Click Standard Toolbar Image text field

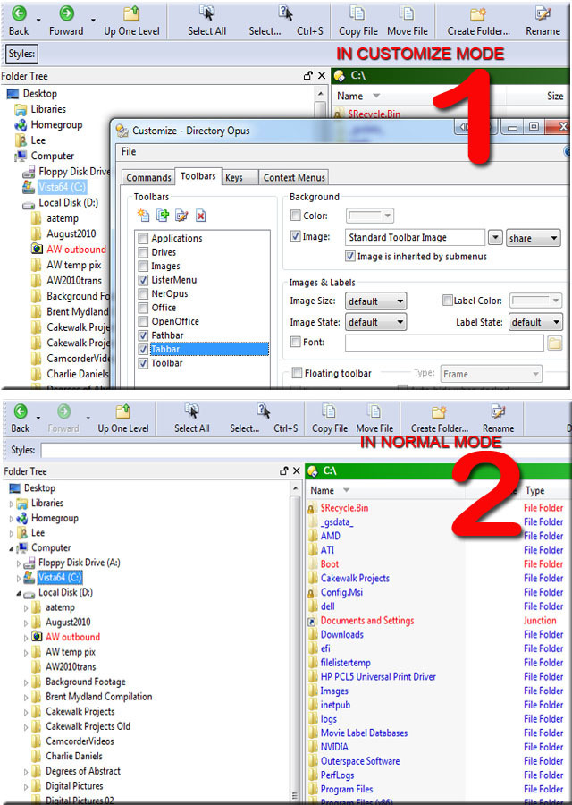pos(415,237)
